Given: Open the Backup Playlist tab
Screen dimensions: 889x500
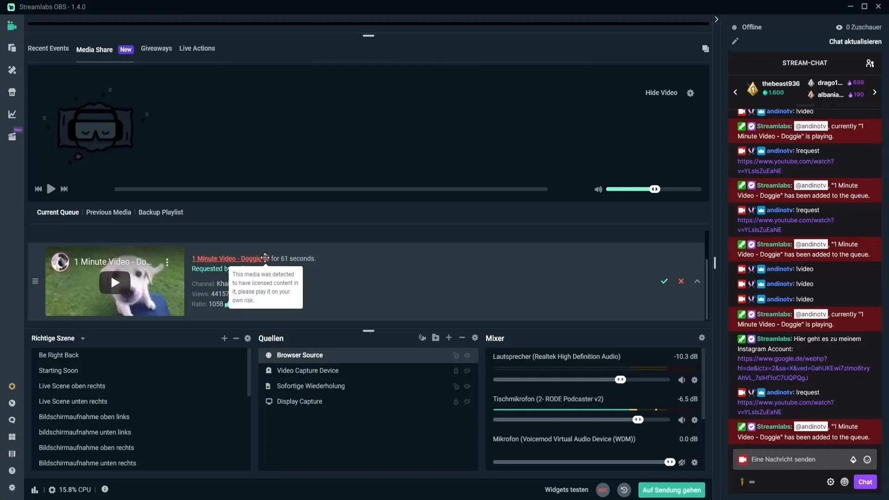Looking at the screenshot, I should tap(161, 212).
